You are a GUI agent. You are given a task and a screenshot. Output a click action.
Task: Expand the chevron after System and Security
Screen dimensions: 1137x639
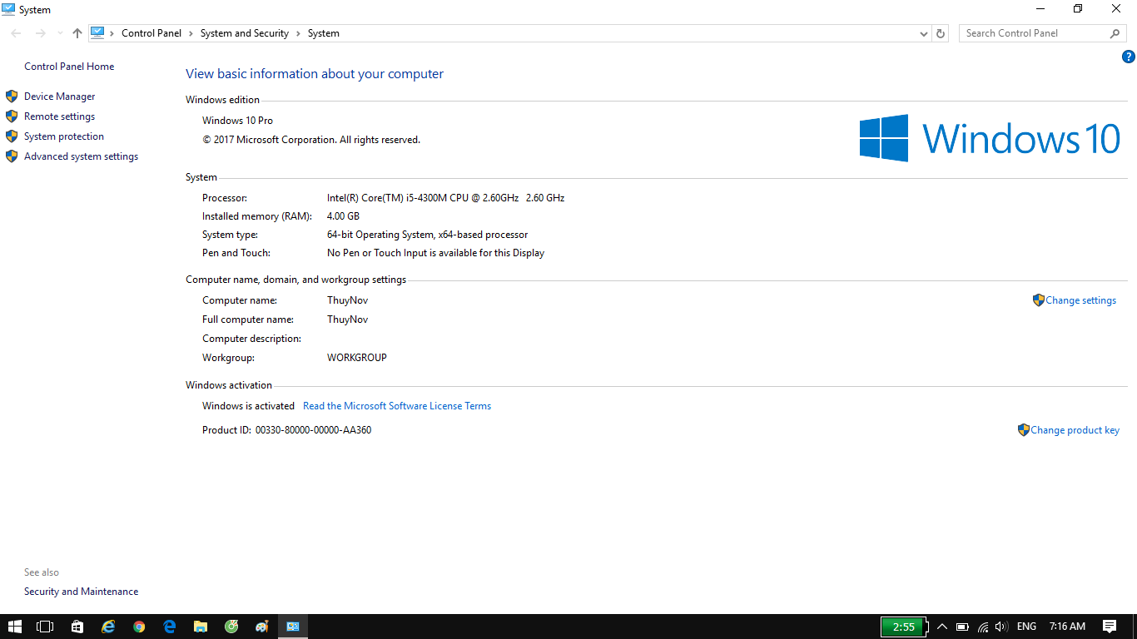pos(298,33)
